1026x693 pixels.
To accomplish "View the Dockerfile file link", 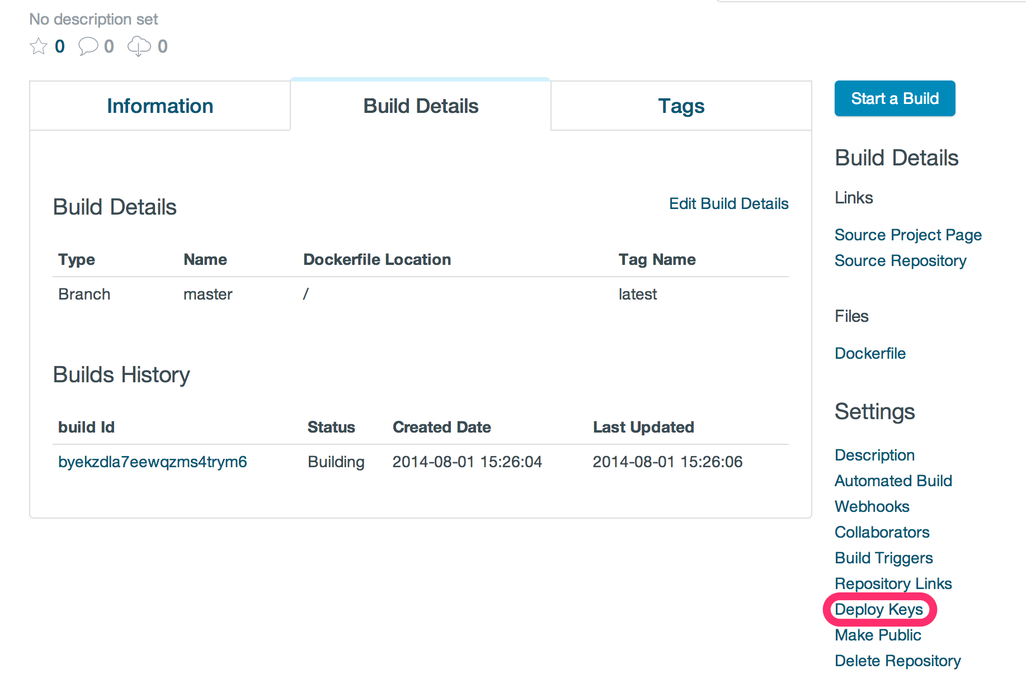I will 870,353.
